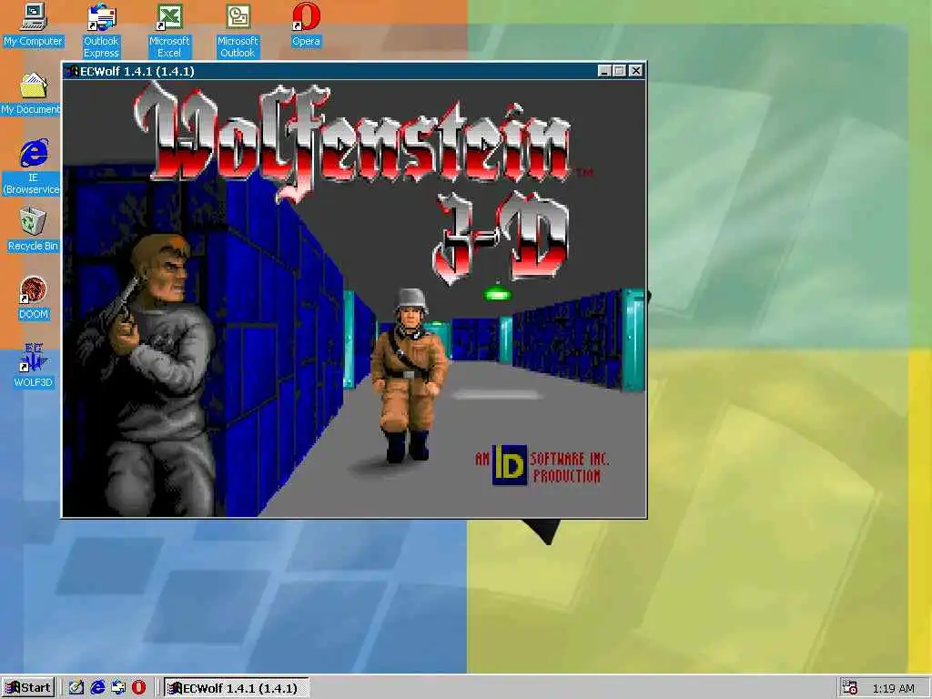Select the Microsoft Outlook desktop shortcut

point(238,31)
